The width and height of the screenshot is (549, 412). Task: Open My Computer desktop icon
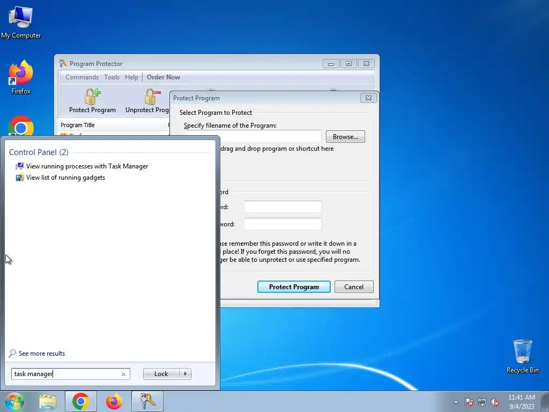click(x=21, y=22)
